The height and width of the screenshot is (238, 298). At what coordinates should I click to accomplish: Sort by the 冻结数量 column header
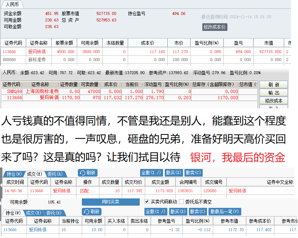[115, 43]
